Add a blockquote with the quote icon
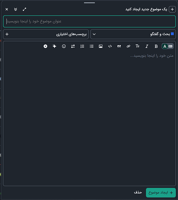 (x=119, y=46)
